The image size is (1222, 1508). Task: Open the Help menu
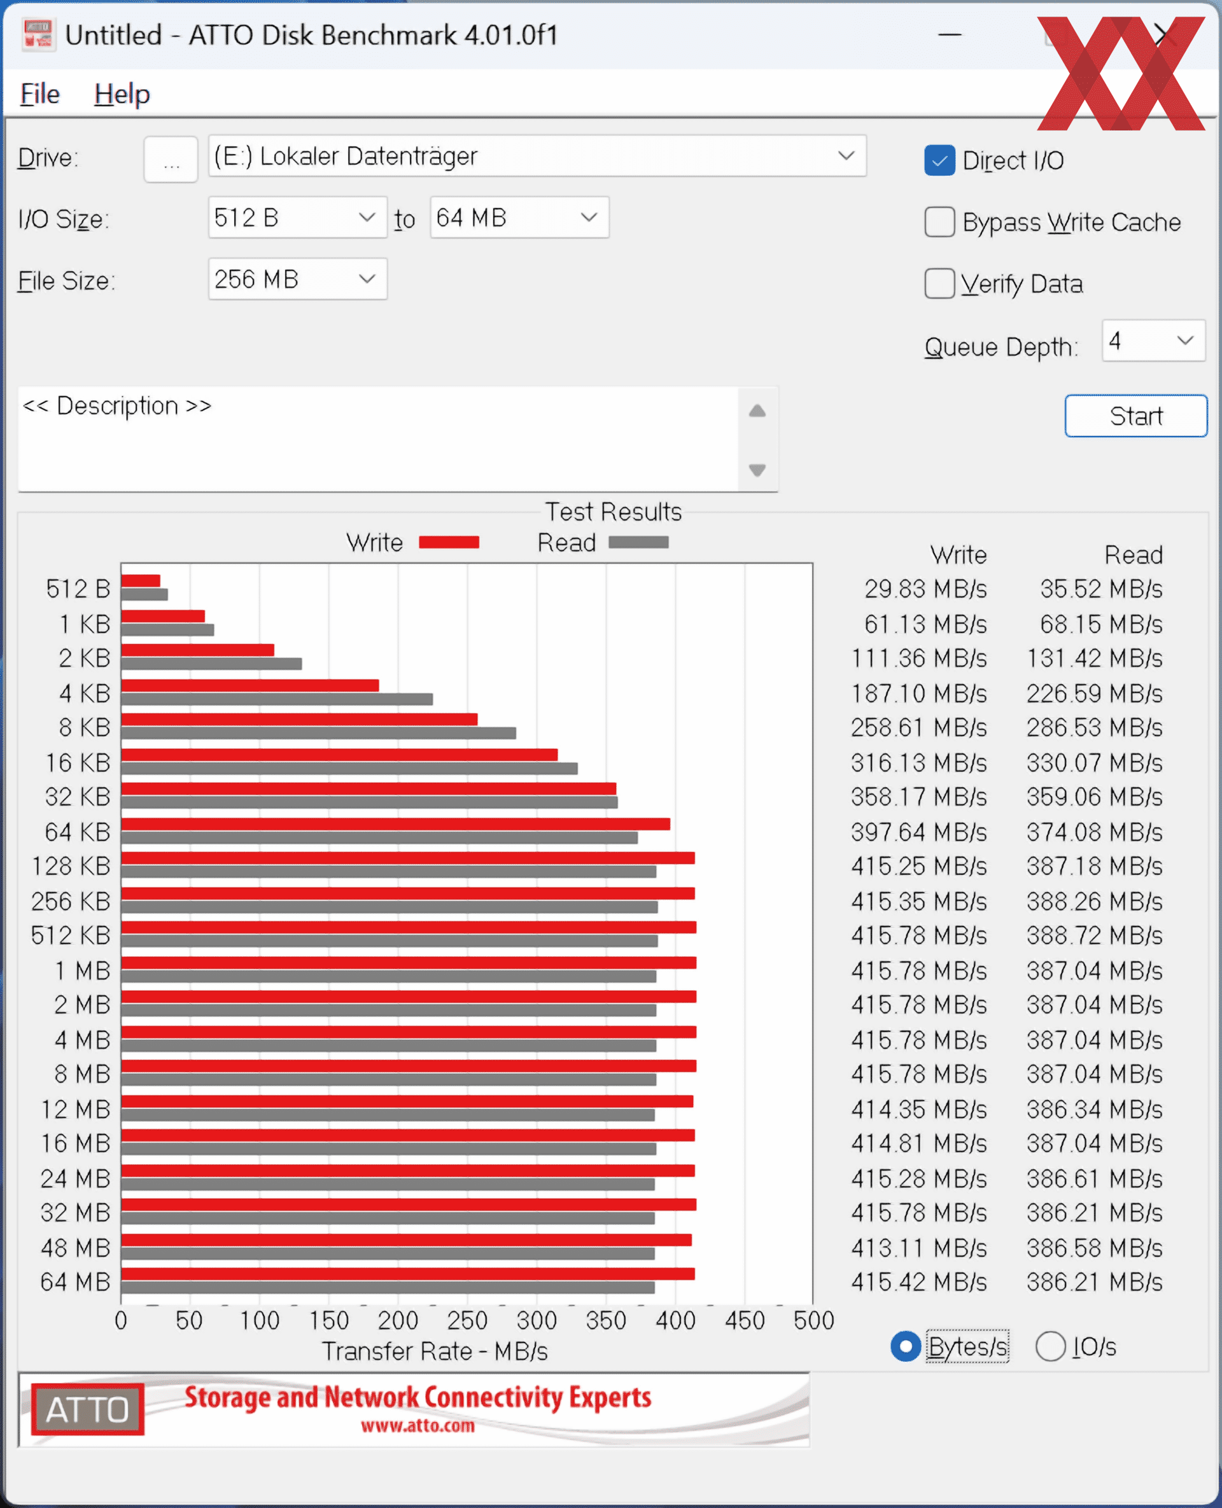(x=122, y=94)
